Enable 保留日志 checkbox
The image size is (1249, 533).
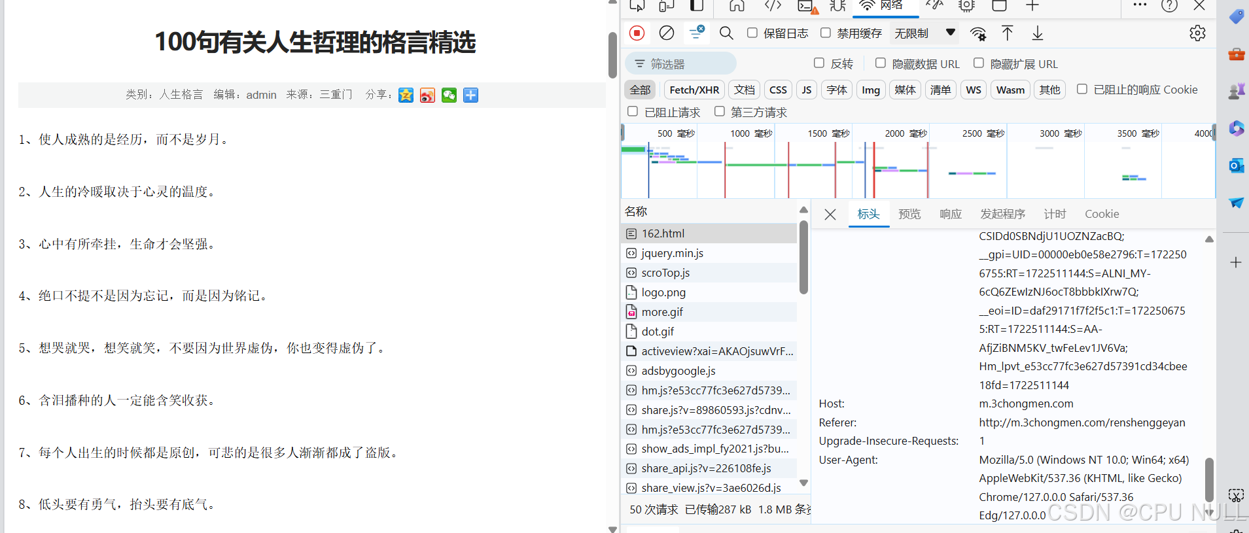[x=752, y=33]
